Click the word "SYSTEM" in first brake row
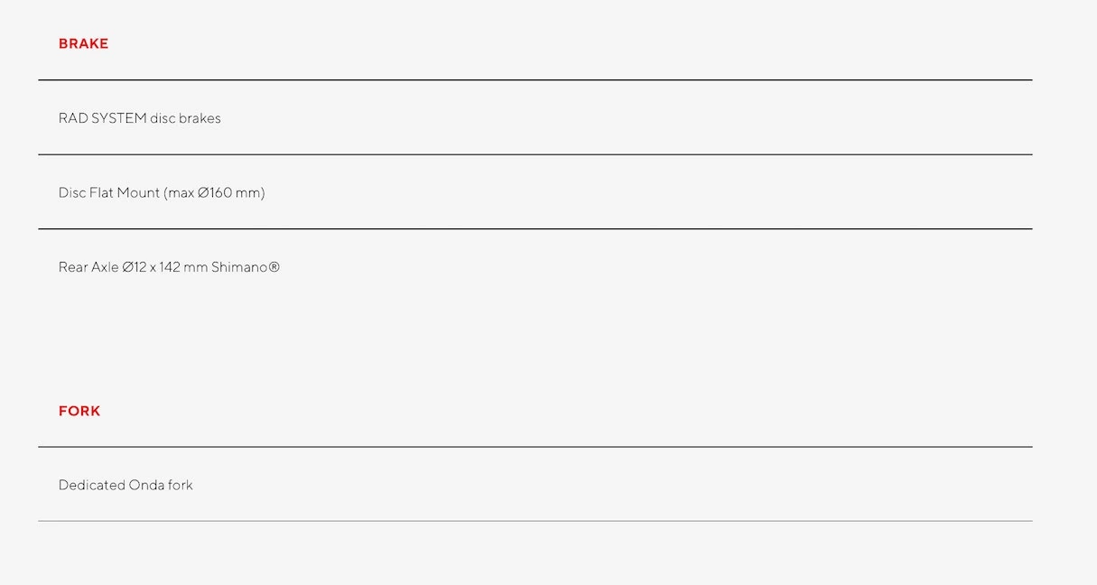1097x585 pixels. (x=119, y=118)
